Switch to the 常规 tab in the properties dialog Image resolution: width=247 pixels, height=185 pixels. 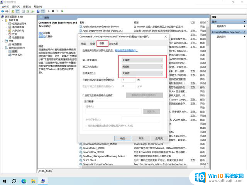click(x=83, y=44)
